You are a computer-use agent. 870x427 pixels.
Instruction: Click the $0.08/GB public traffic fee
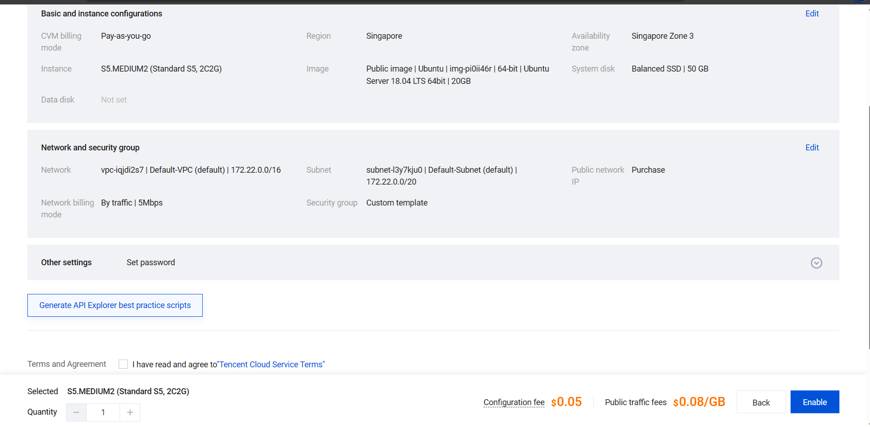tap(699, 402)
